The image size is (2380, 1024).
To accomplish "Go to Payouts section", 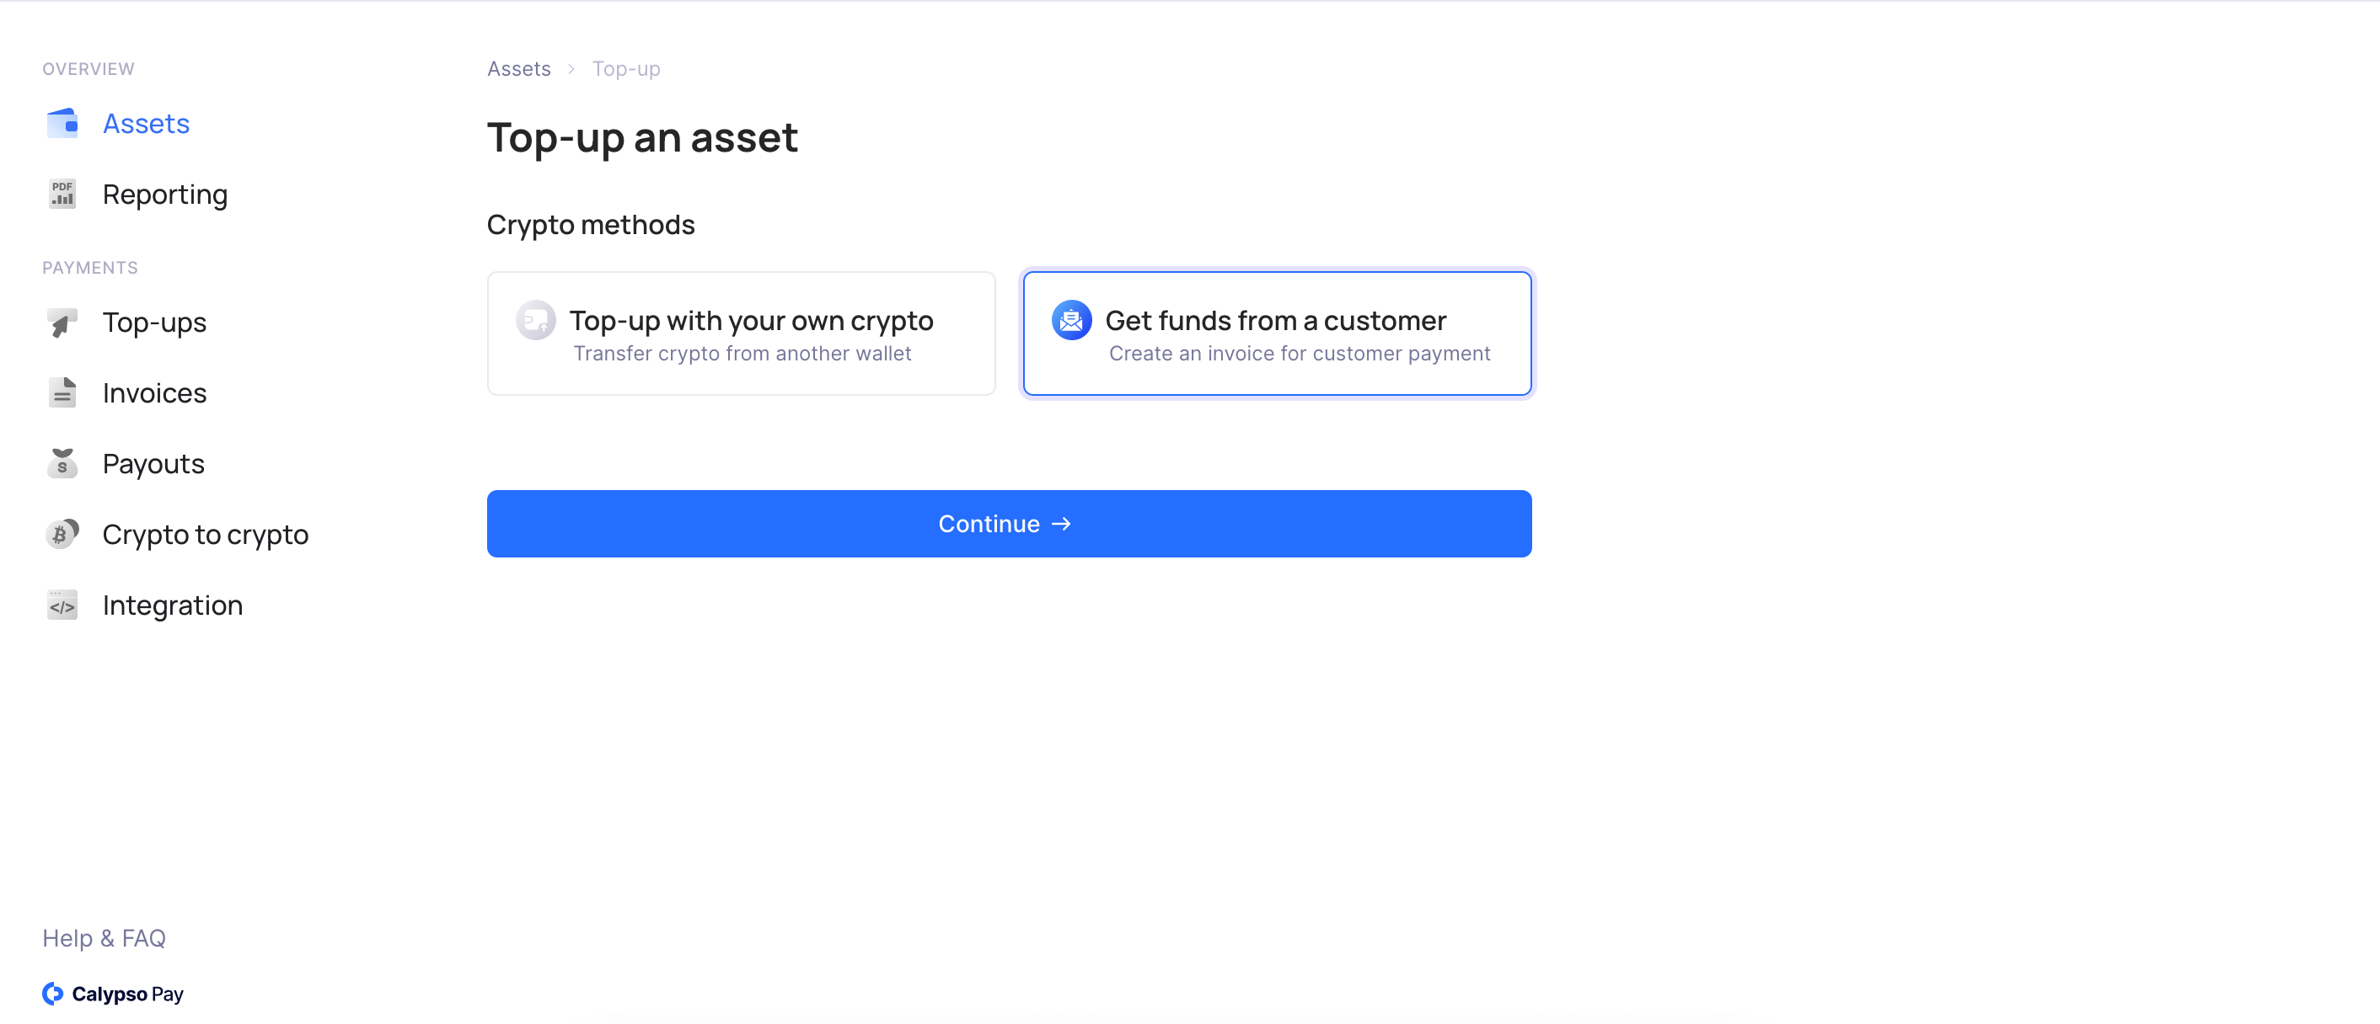I will click(153, 462).
